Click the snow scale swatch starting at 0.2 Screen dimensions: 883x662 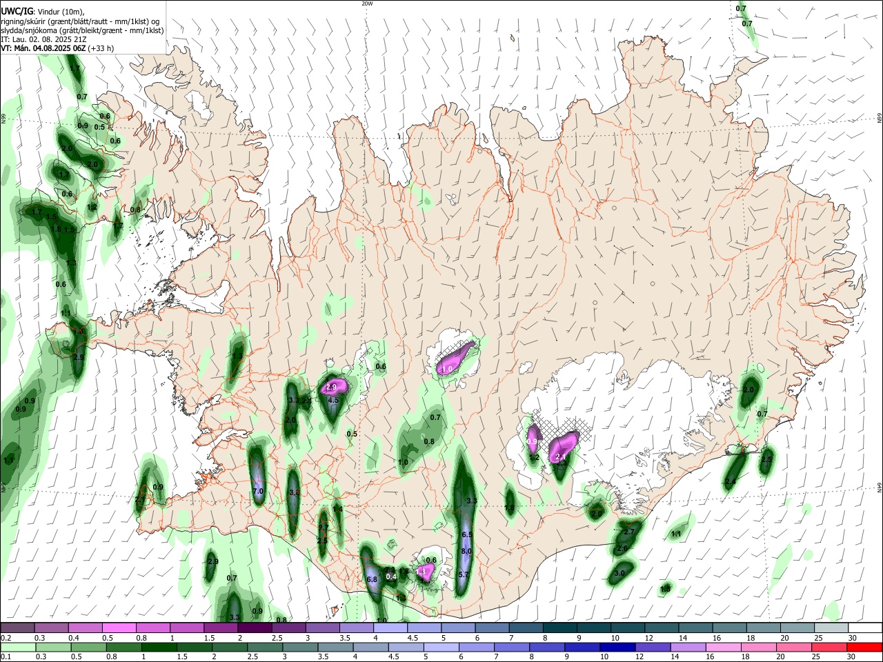pos(17,628)
